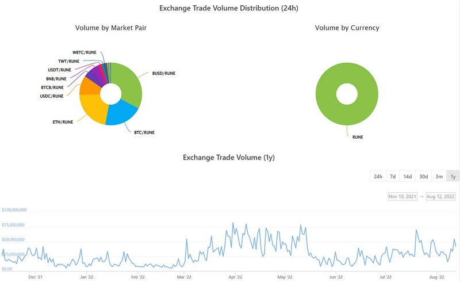Select 30d trade volume range

[423, 176]
